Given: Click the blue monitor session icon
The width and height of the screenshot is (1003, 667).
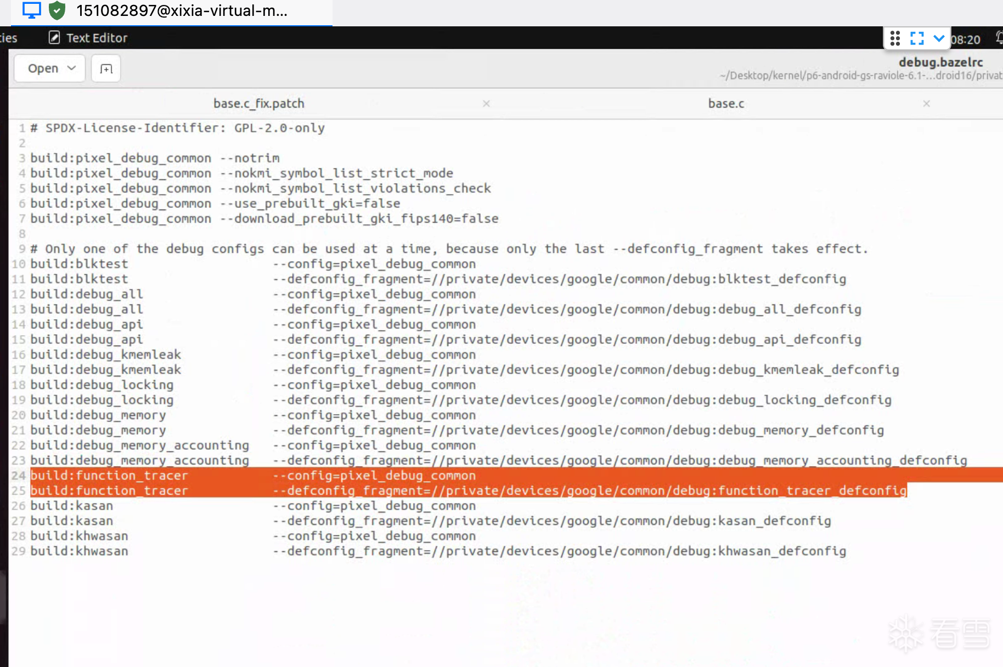Looking at the screenshot, I should [x=32, y=10].
